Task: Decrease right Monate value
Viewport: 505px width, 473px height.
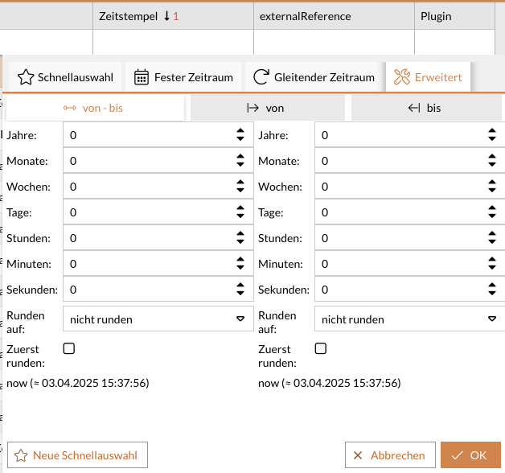Action: tap(492, 165)
